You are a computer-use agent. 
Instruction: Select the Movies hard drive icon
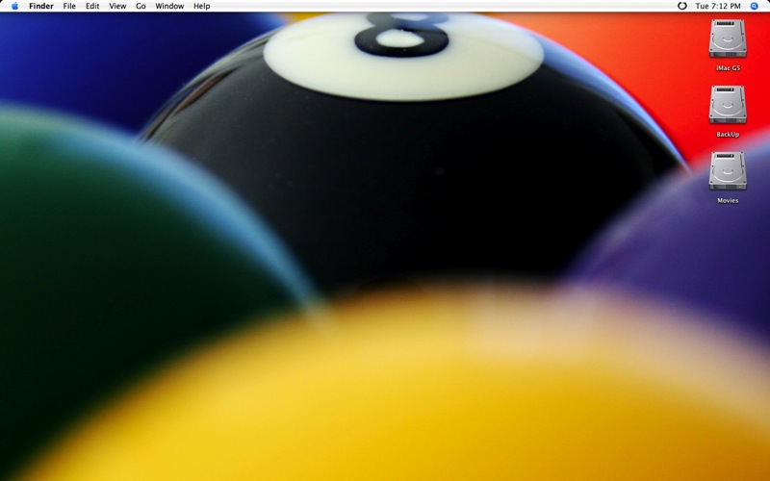tap(728, 171)
